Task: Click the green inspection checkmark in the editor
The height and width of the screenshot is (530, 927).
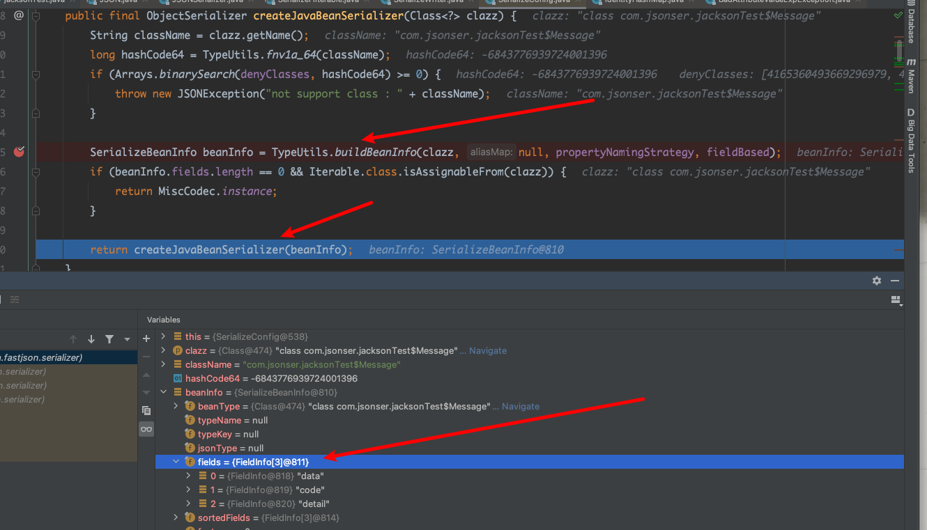Action: pos(898,15)
